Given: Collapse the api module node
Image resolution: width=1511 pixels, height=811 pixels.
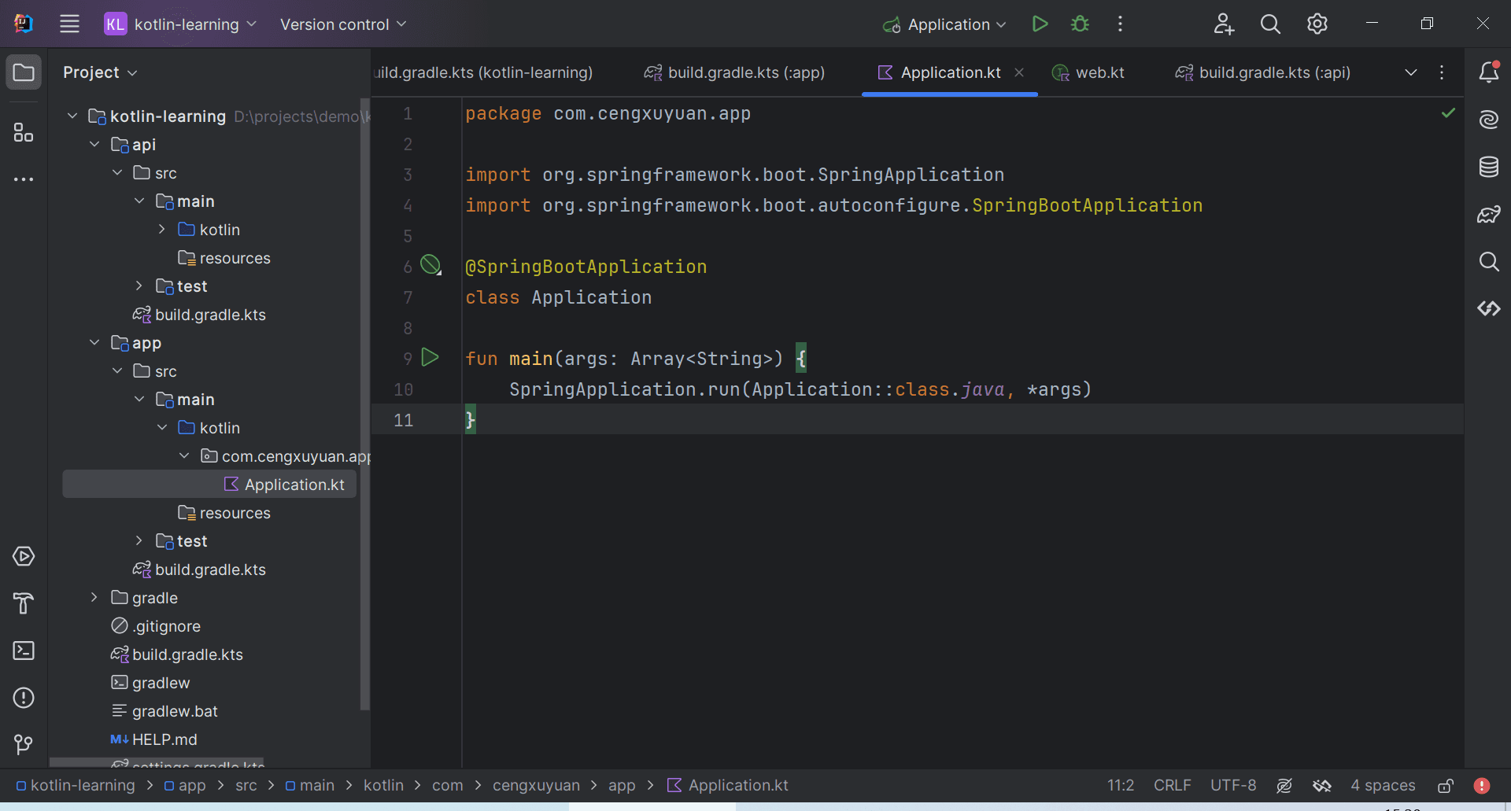Looking at the screenshot, I should pos(94,145).
